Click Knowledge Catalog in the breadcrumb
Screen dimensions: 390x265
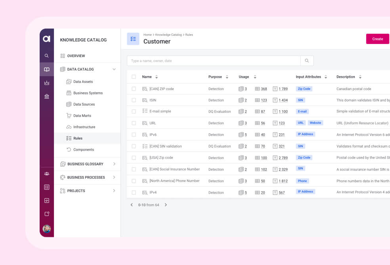(x=168, y=35)
